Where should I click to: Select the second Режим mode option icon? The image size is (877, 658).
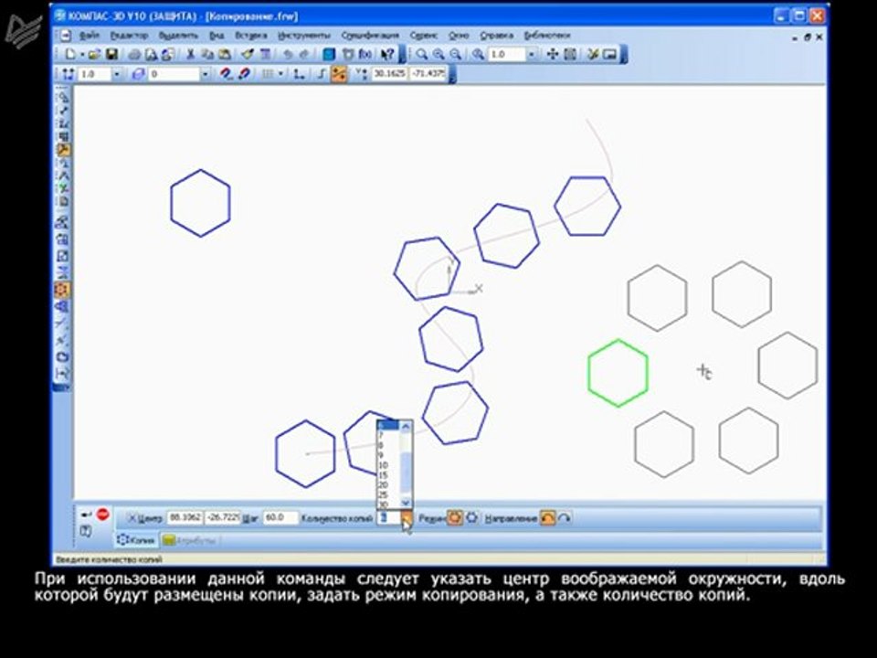click(x=472, y=518)
